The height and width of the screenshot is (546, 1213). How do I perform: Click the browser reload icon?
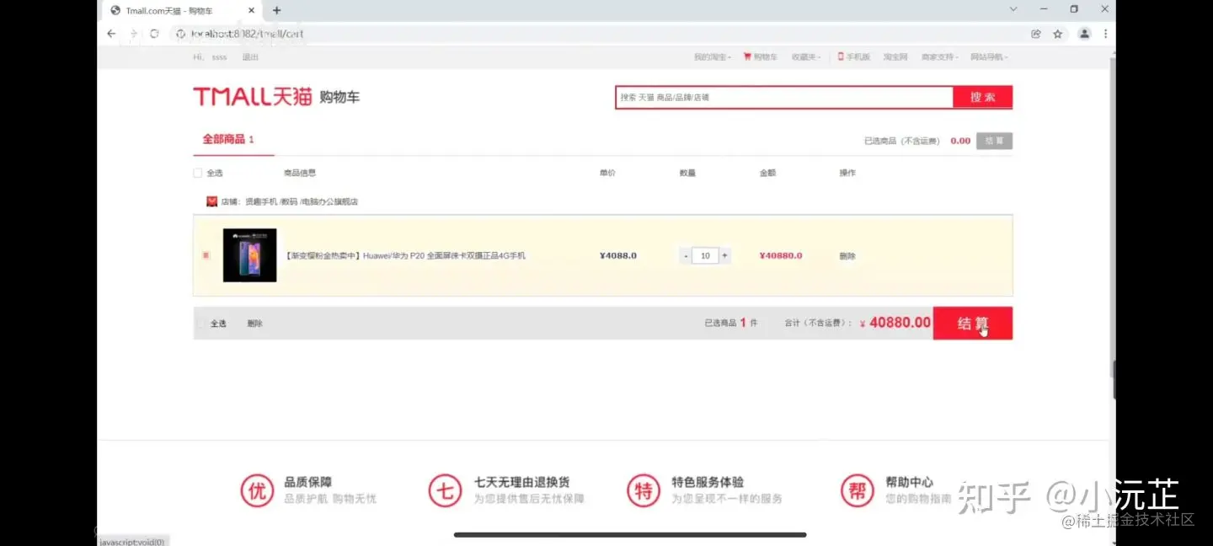point(154,34)
